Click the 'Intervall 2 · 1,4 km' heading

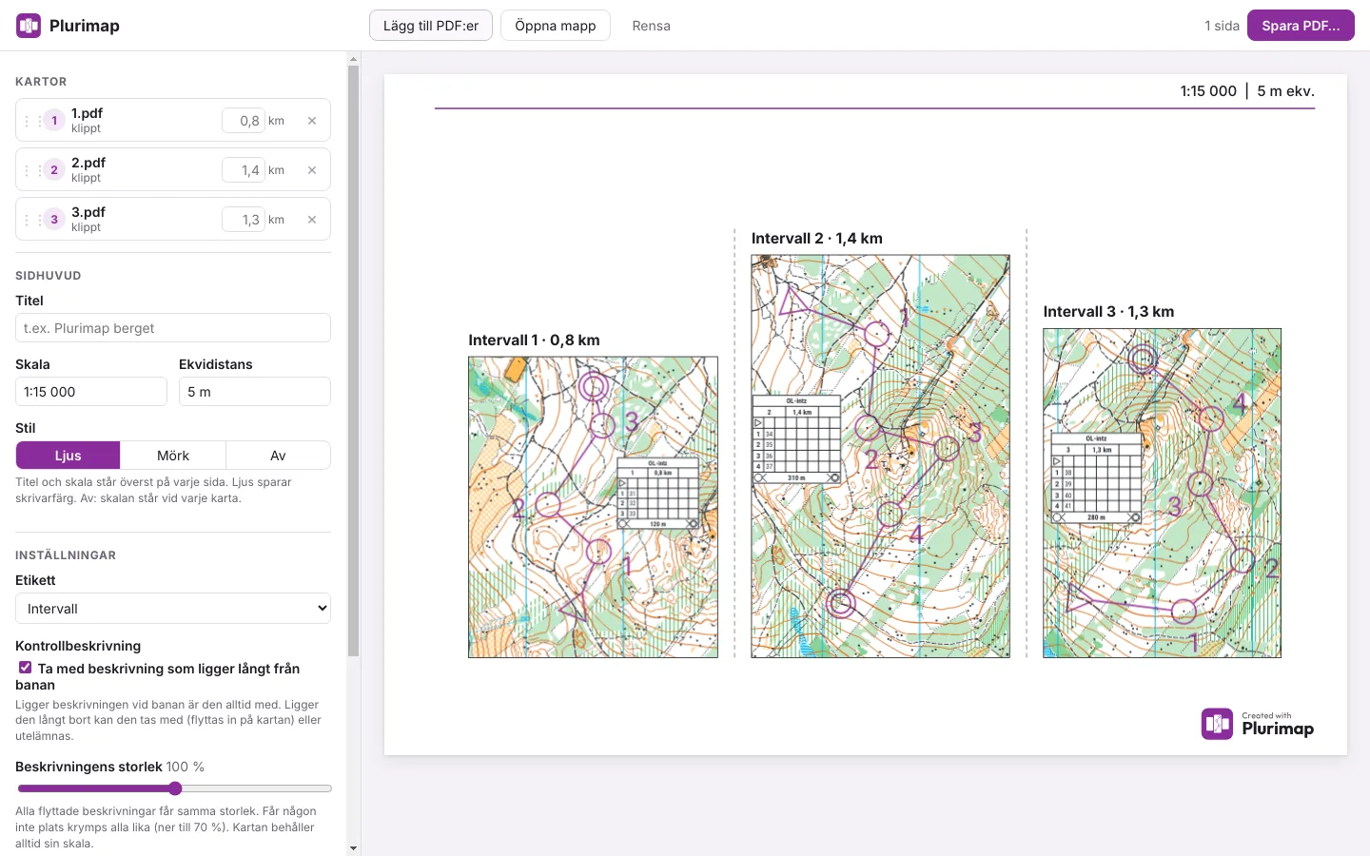817,239
